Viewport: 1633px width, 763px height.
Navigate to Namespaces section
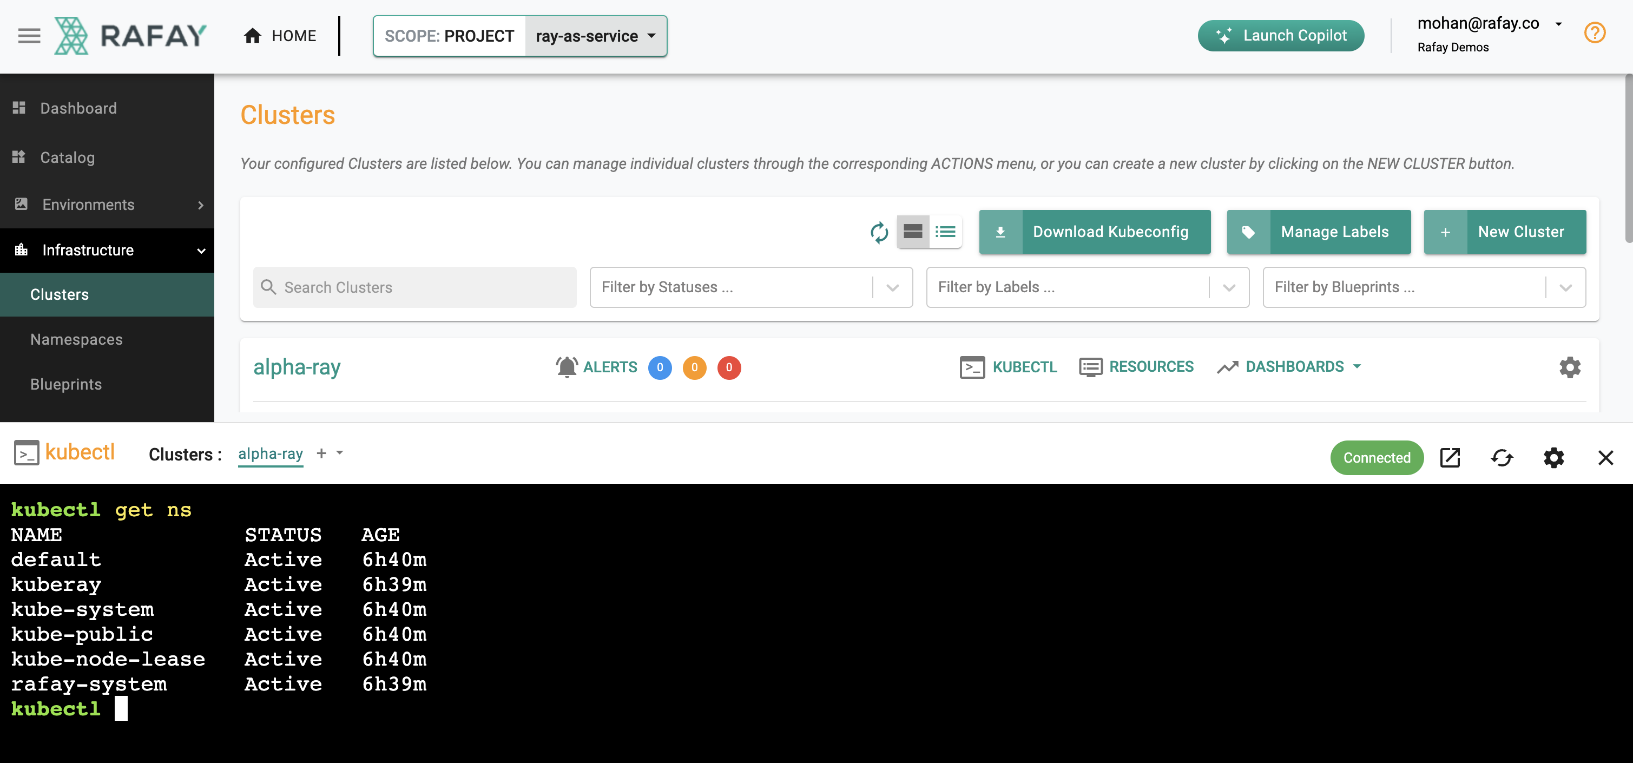click(x=76, y=339)
